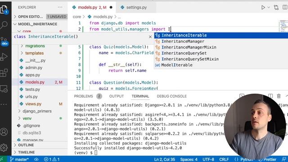
Task: Open the Debug Console panel tab
Action: coord(172,96)
